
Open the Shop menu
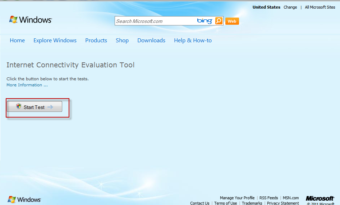click(122, 40)
